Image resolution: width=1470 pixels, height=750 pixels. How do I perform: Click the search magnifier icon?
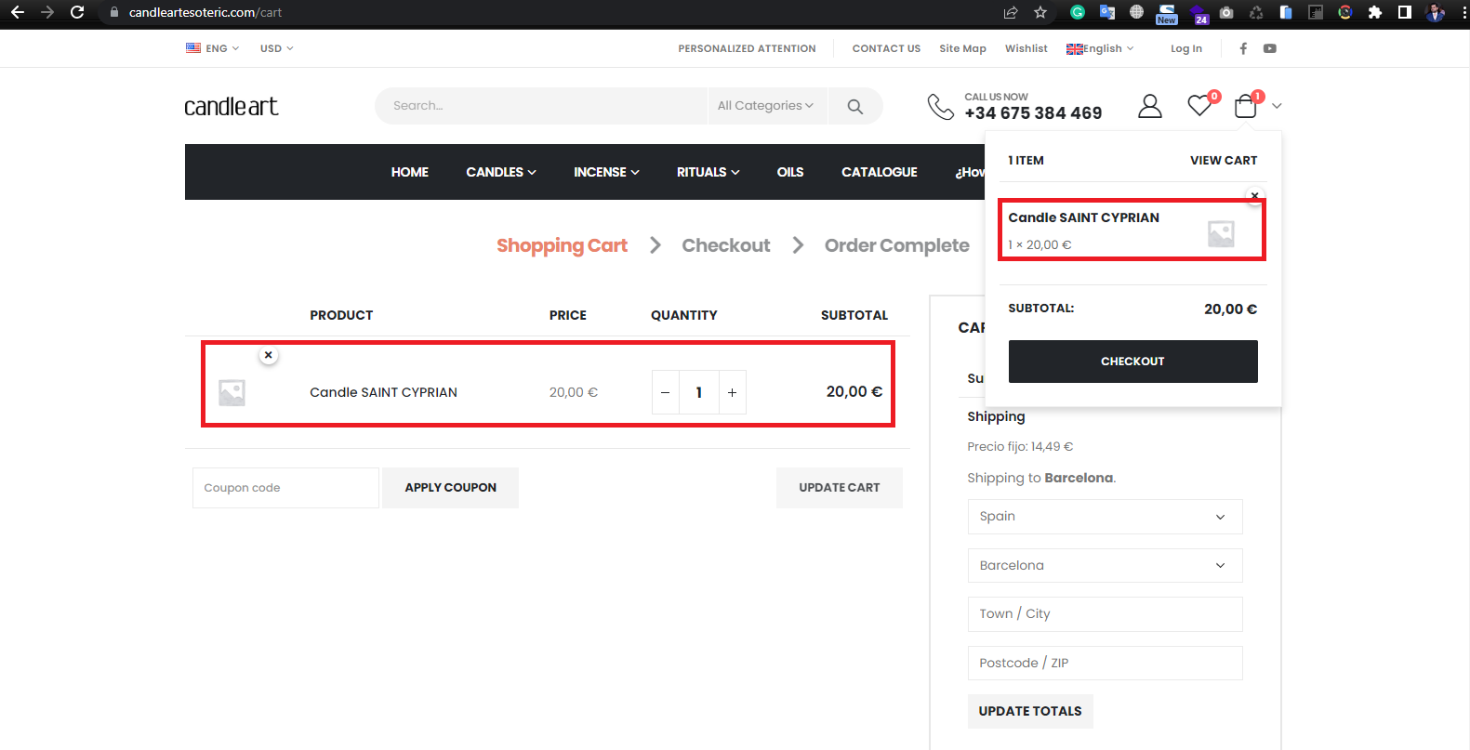[855, 106]
